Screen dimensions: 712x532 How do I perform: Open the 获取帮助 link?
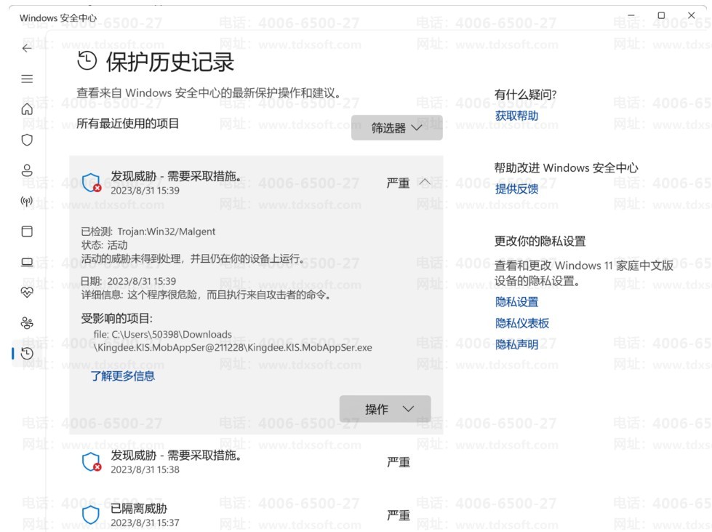(517, 116)
